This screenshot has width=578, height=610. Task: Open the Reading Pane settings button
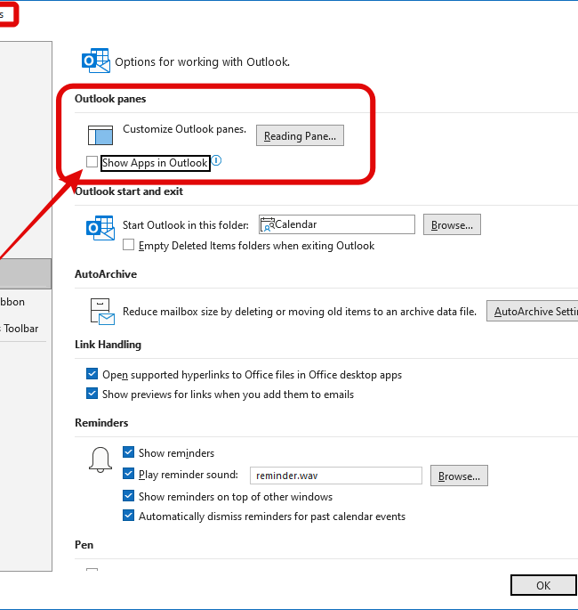click(x=300, y=135)
